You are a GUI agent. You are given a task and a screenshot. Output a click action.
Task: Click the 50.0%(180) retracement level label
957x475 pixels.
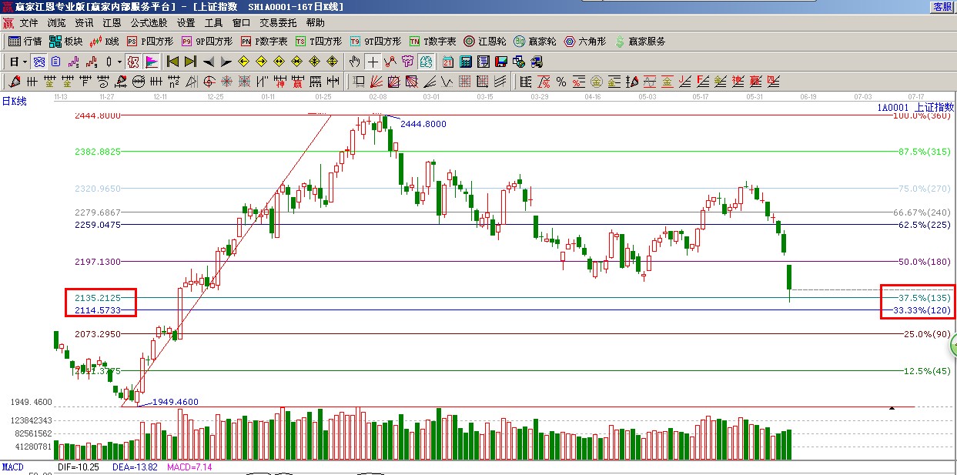coord(924,262)
